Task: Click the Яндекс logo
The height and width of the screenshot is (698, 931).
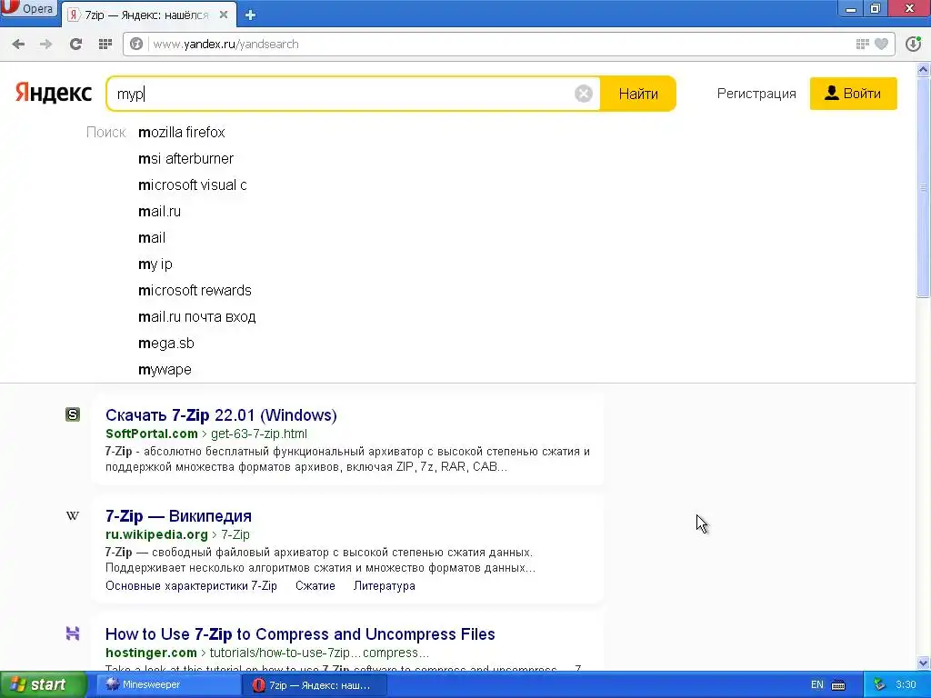Action: [x=54, y=94]
